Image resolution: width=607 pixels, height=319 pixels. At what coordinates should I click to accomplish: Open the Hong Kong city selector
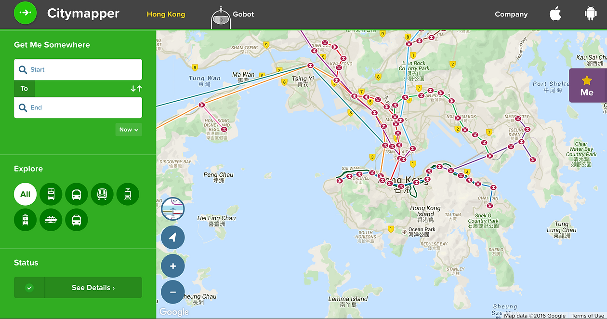166,14
